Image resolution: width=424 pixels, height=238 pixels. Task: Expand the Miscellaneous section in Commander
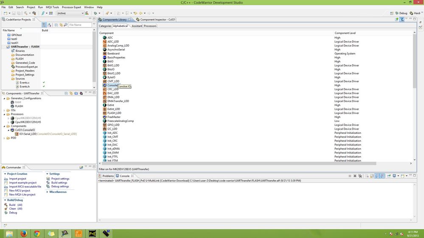click(47, 192)
